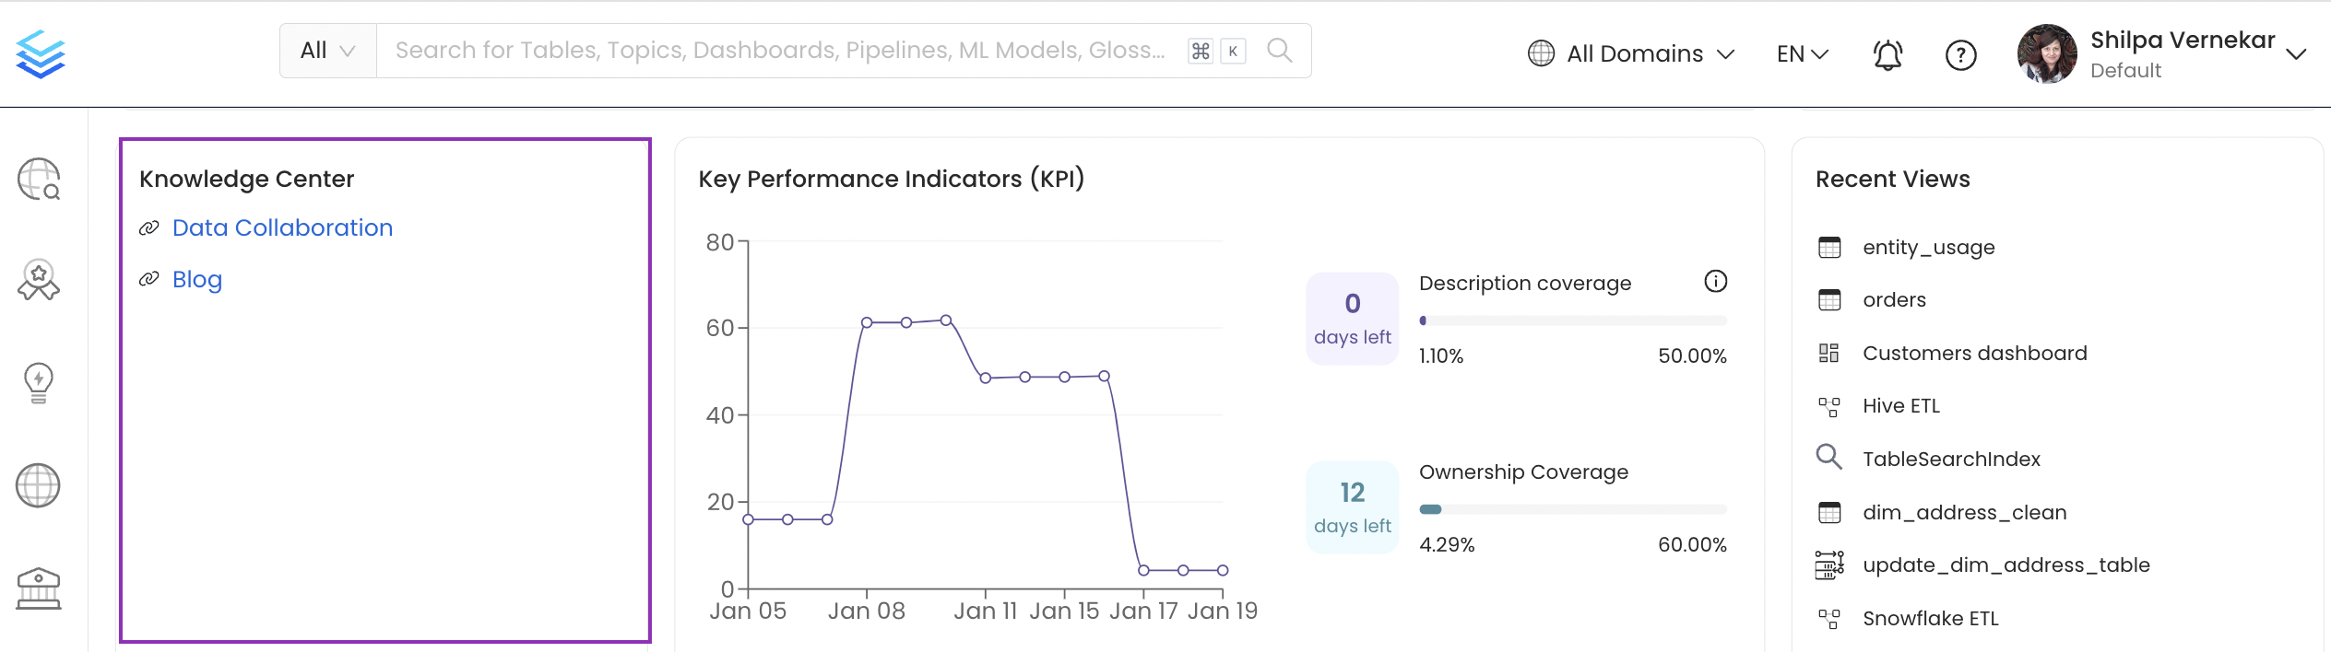Open the Data Collaboration link

[x=282, y=227]
